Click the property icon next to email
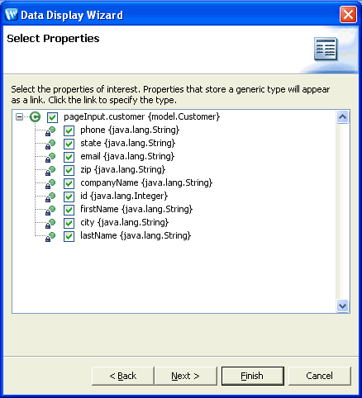 tap(50, 158)
